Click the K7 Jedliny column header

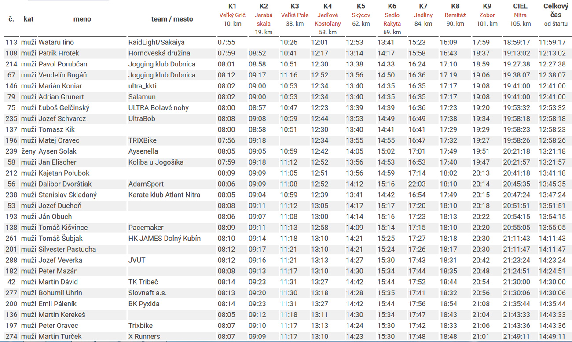point(423,15)
